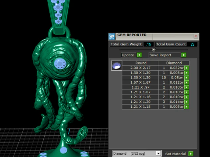The width and height of the screenshot is (210, 157).
Task: Click the quantity 10 cell
Action: [164, 78]
